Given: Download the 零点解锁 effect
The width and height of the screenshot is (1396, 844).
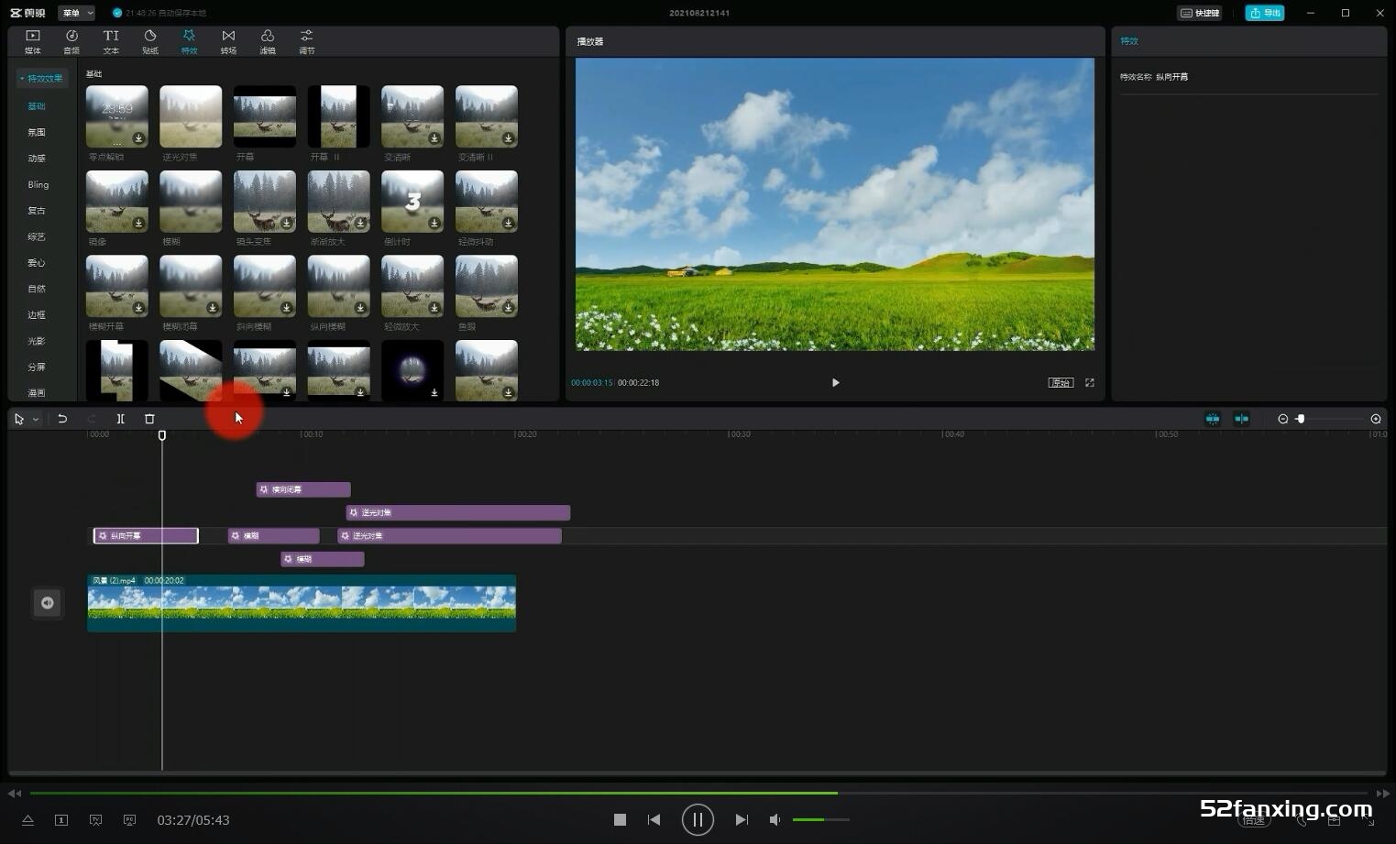Looking at the screenshot, I should click(138, 138).
